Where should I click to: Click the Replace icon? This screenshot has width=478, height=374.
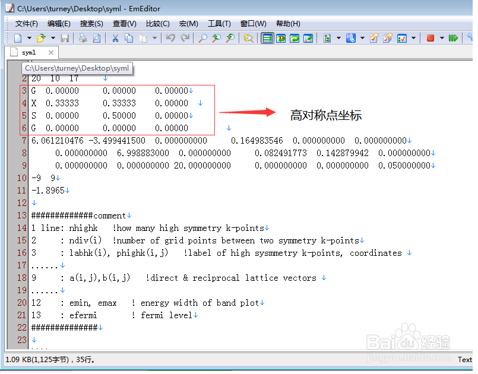tap(230, 38)
